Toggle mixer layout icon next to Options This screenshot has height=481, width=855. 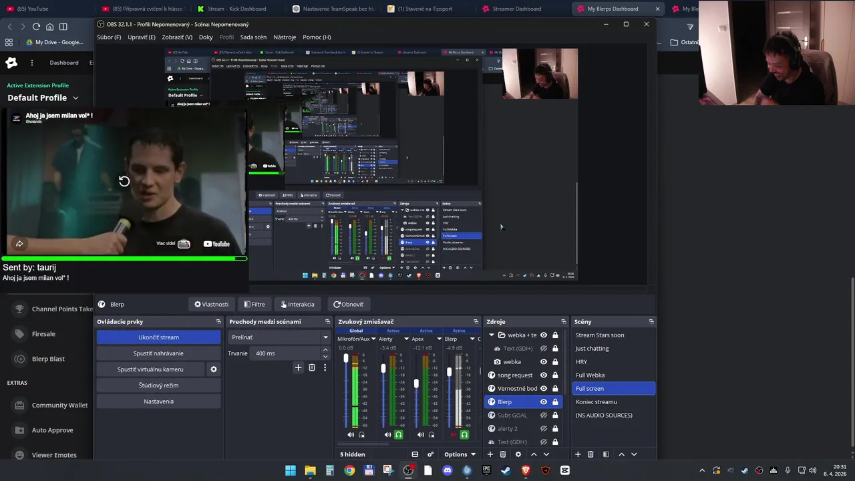click(415, 454)
